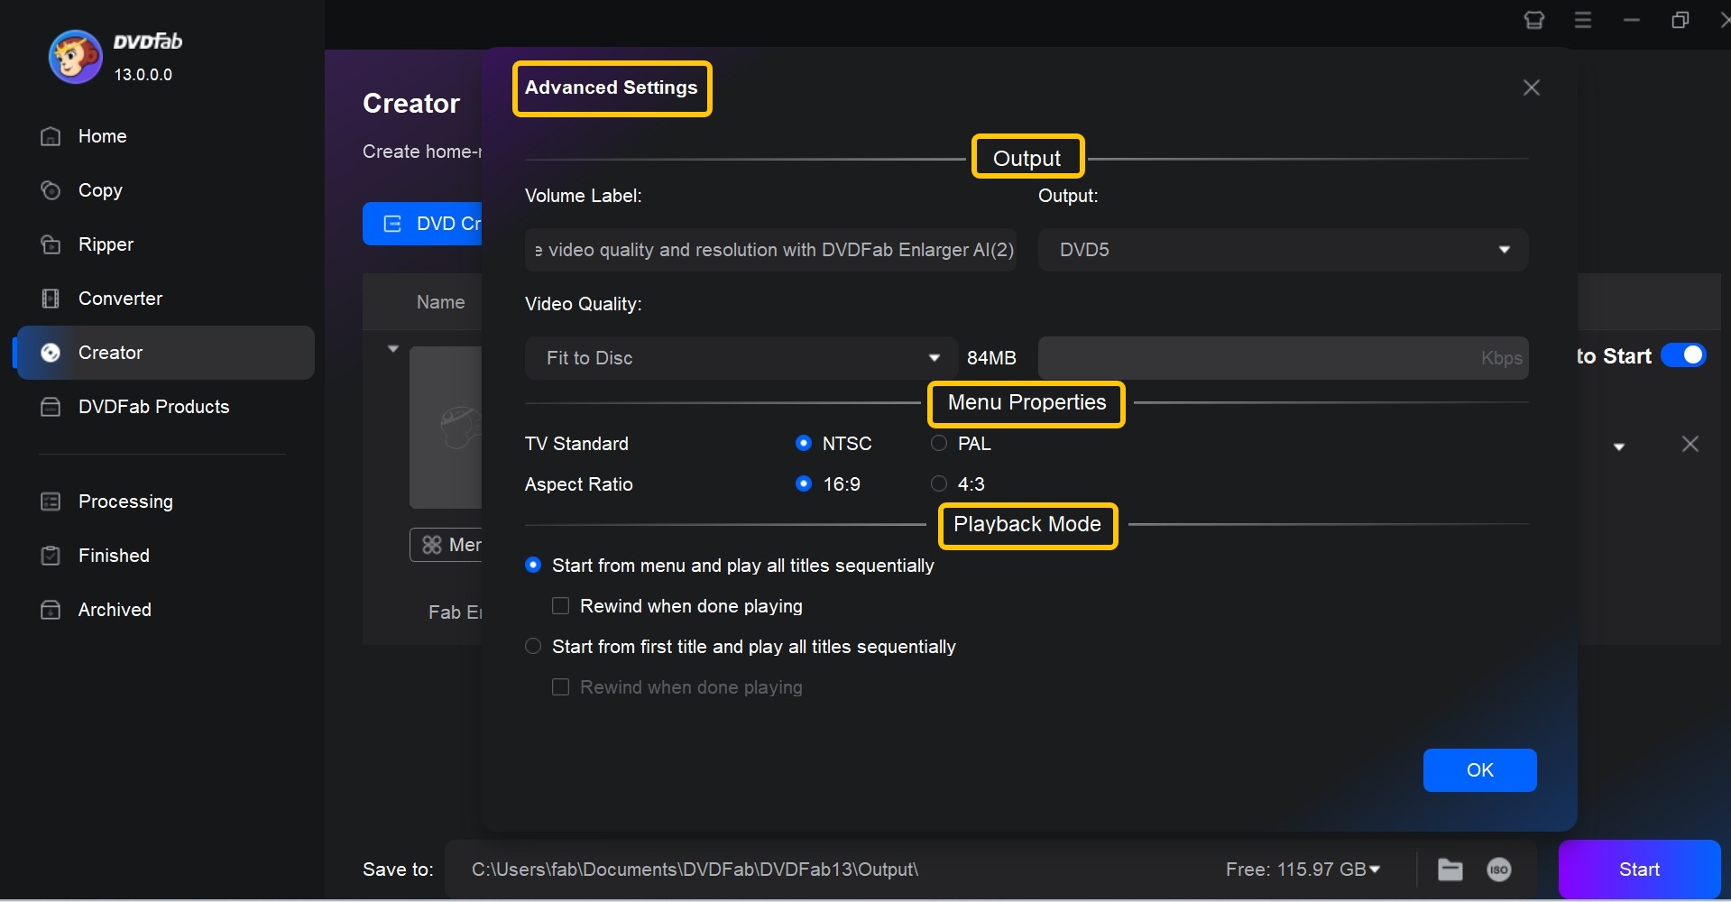Click the Finished clipboard icon

click(51, 556)
